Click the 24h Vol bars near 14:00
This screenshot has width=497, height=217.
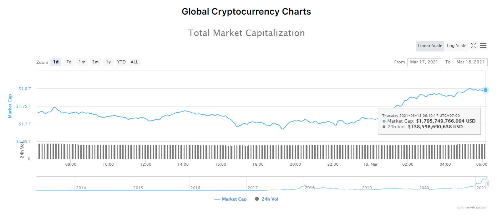183,151
